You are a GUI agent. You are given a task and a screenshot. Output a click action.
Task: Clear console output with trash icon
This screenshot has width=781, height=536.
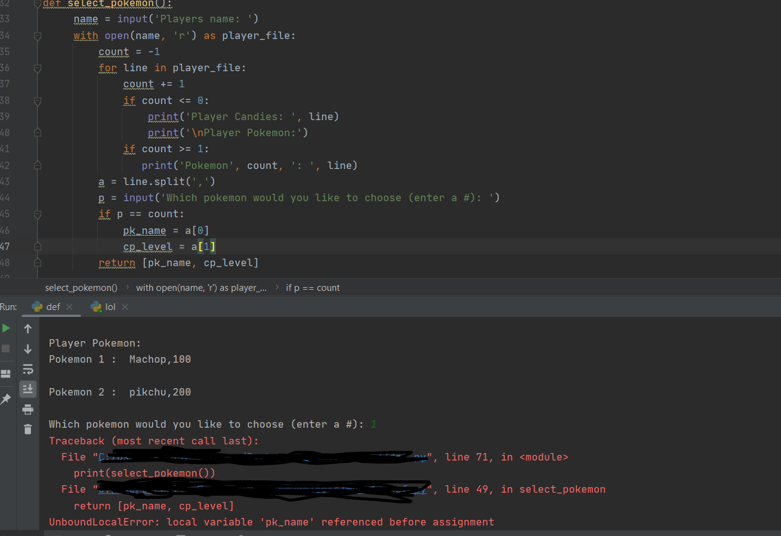click(28, 429)
